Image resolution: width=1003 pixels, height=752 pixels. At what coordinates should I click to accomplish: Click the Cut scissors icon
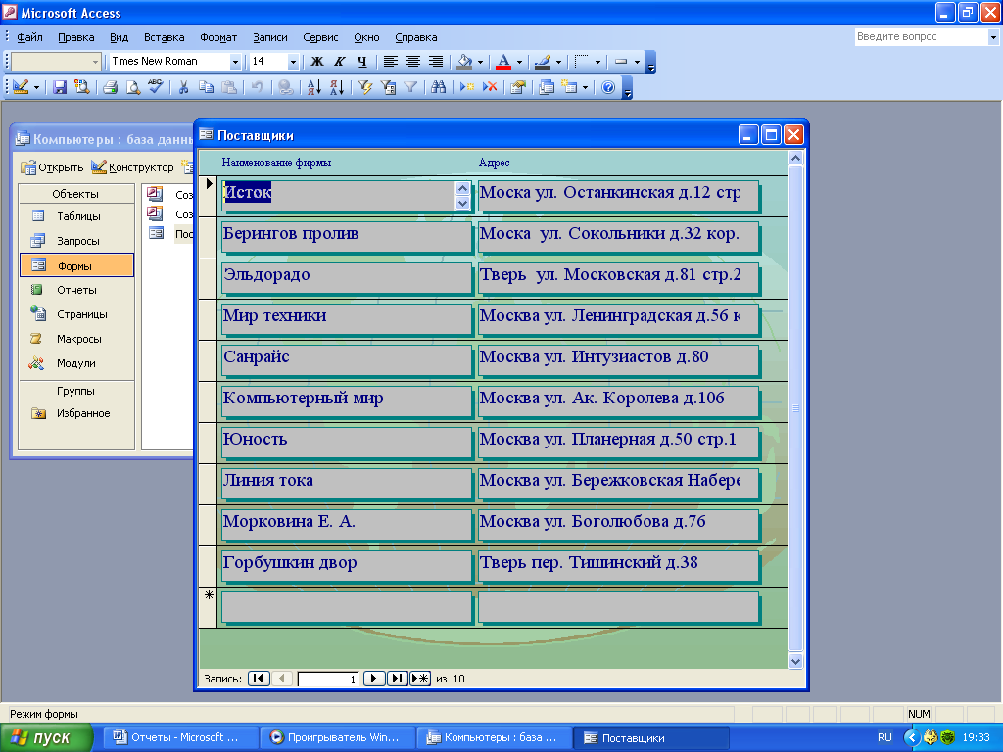[x=183, y=87]
